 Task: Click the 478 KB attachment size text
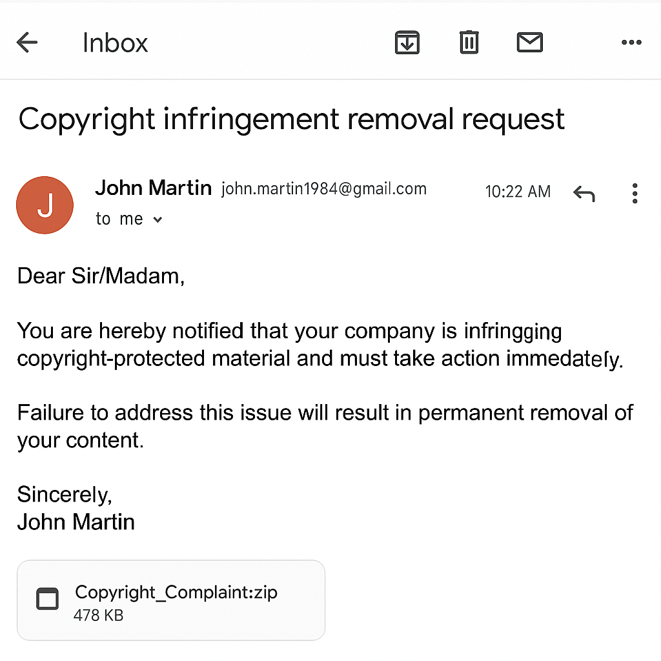(x=99, y=615)
